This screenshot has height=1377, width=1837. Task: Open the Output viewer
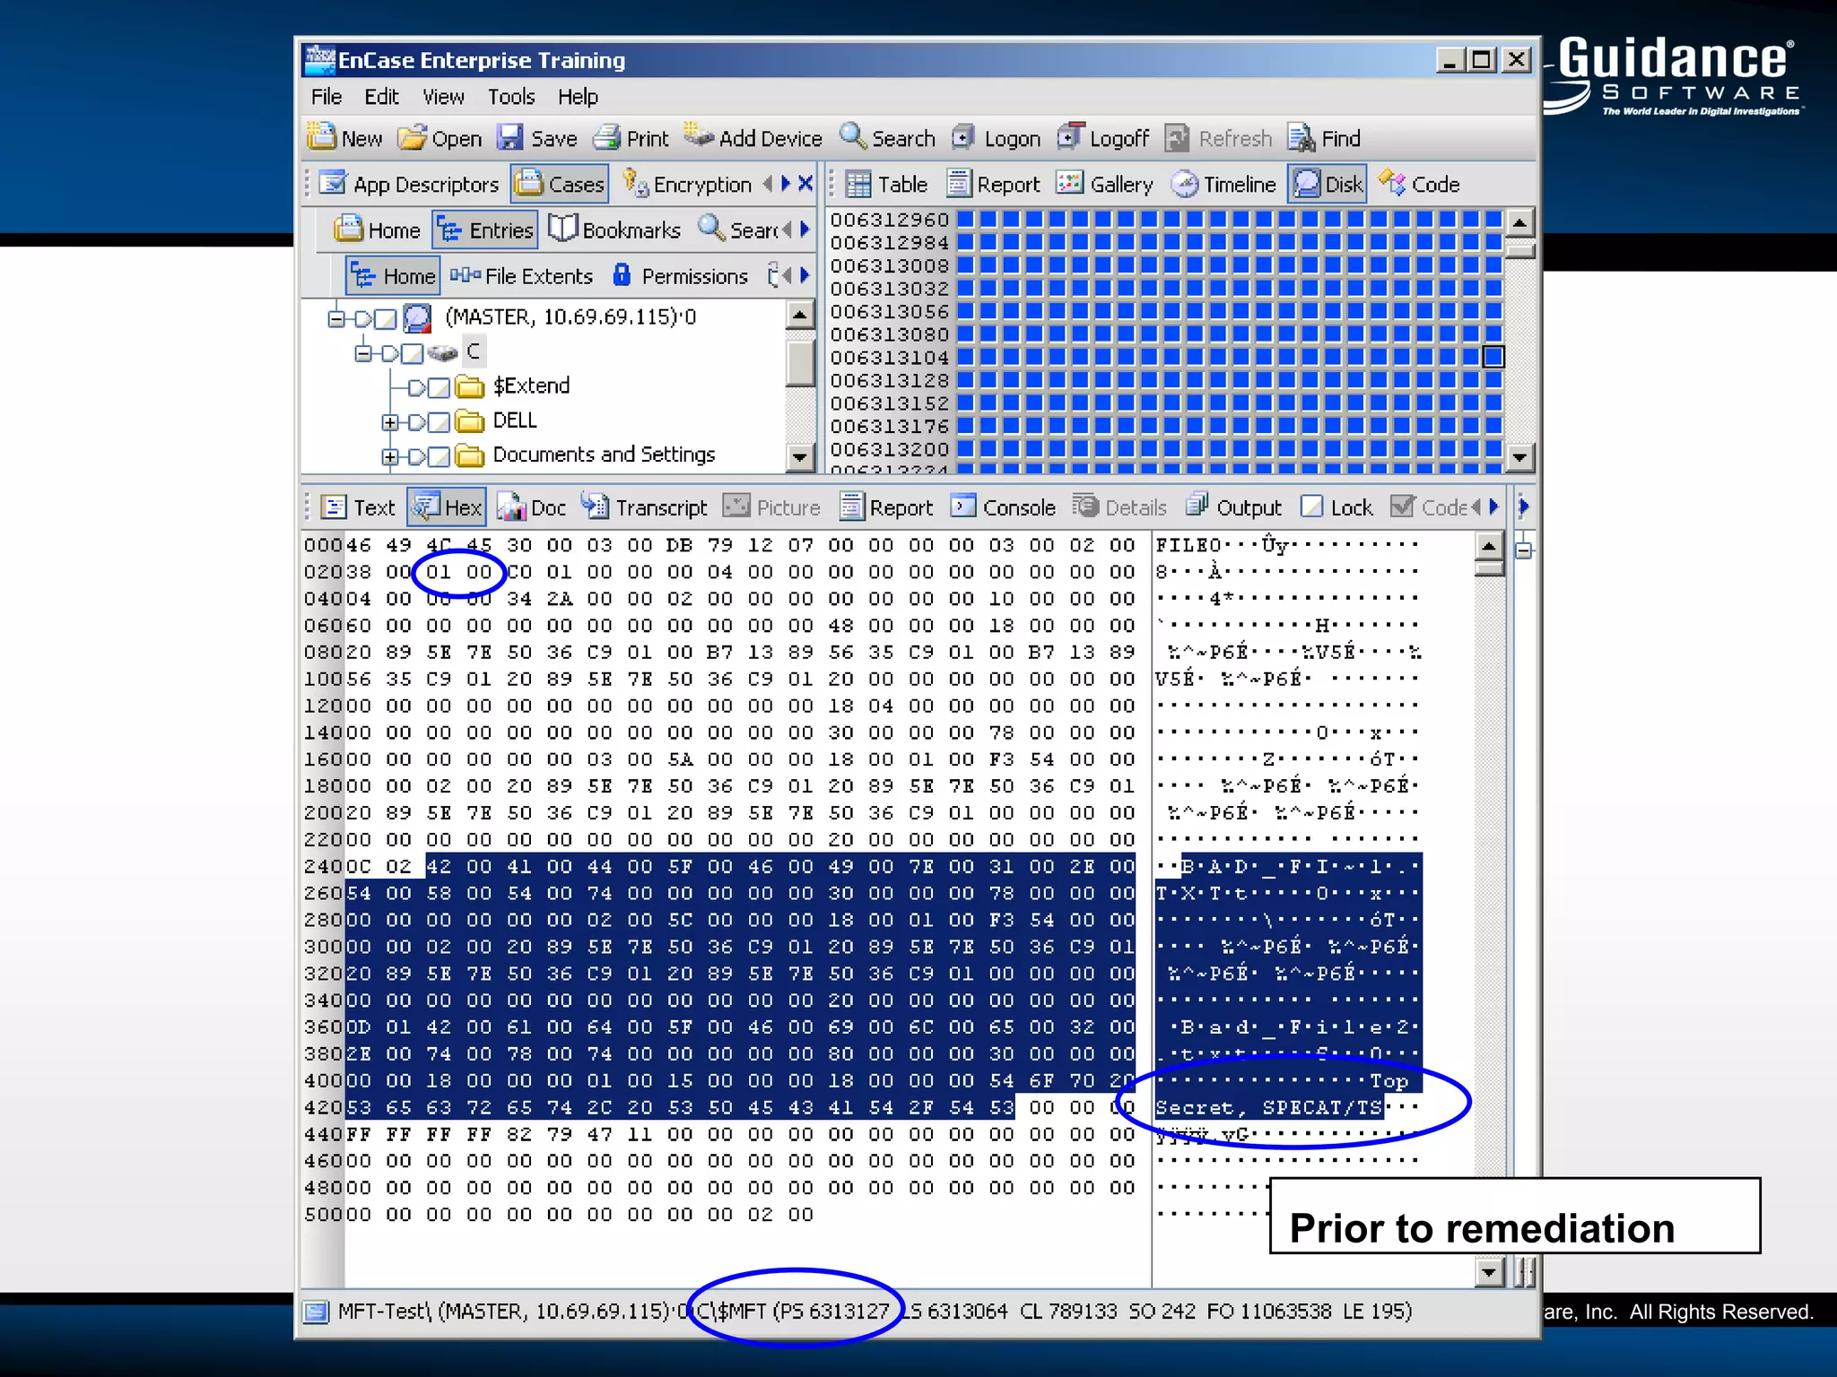pyautogui.click(x=1234, y=507)
